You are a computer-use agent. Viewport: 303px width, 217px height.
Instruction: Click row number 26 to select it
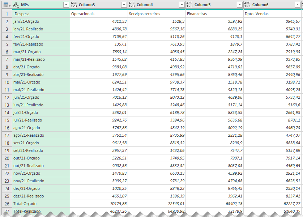[x=5, y=204]
